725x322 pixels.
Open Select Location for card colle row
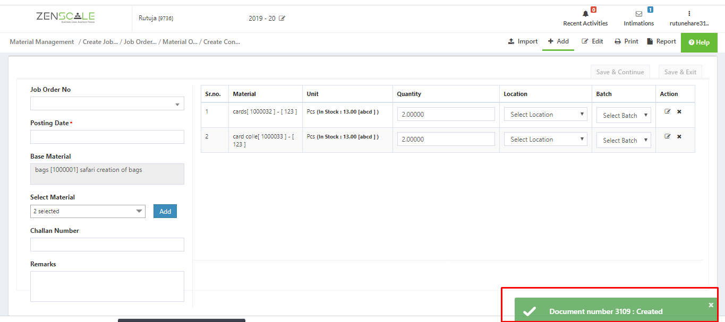(x=545, y=139)
